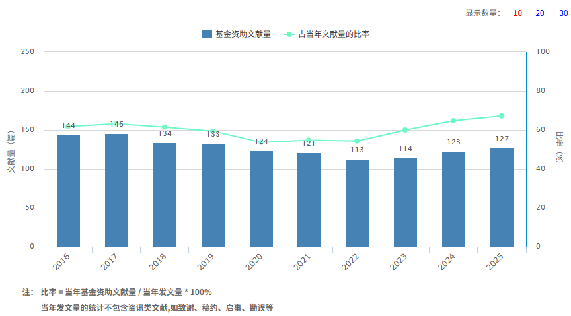The height and width of the screenshot is (316, 571).
Task: Set display count to 20
Action: point(540,13)
